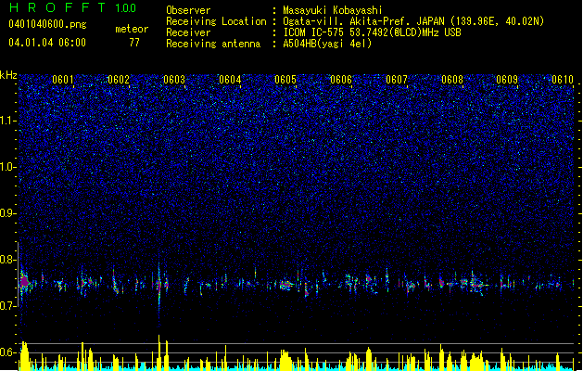The image size is (583, 371).
Task: Select the filename 0401040600.png
Action: tap(47, 24)
